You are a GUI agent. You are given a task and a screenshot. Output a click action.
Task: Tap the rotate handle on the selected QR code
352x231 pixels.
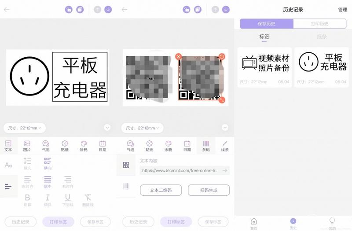coord(222,56)
